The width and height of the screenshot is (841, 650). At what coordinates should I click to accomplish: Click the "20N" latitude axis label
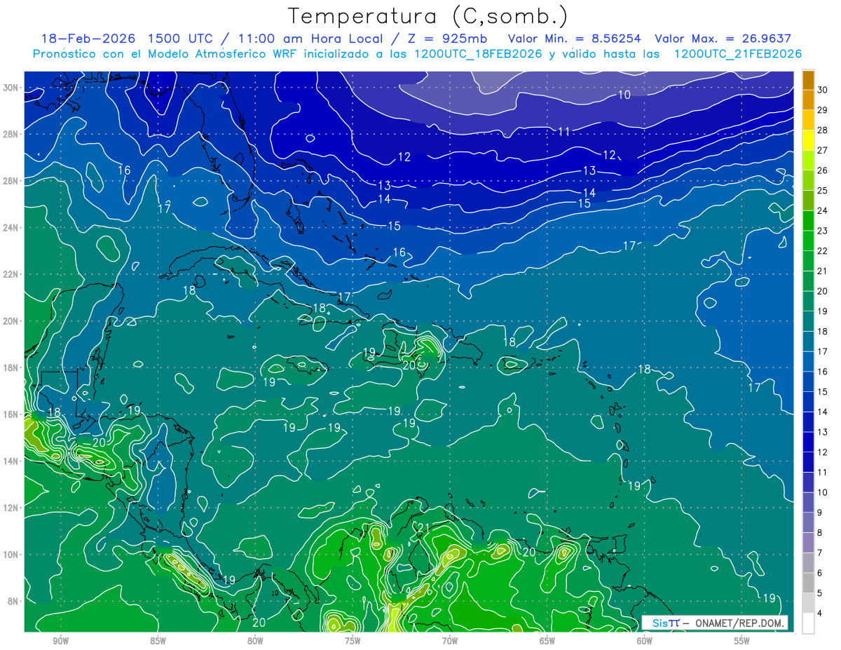tap(12, 321)
